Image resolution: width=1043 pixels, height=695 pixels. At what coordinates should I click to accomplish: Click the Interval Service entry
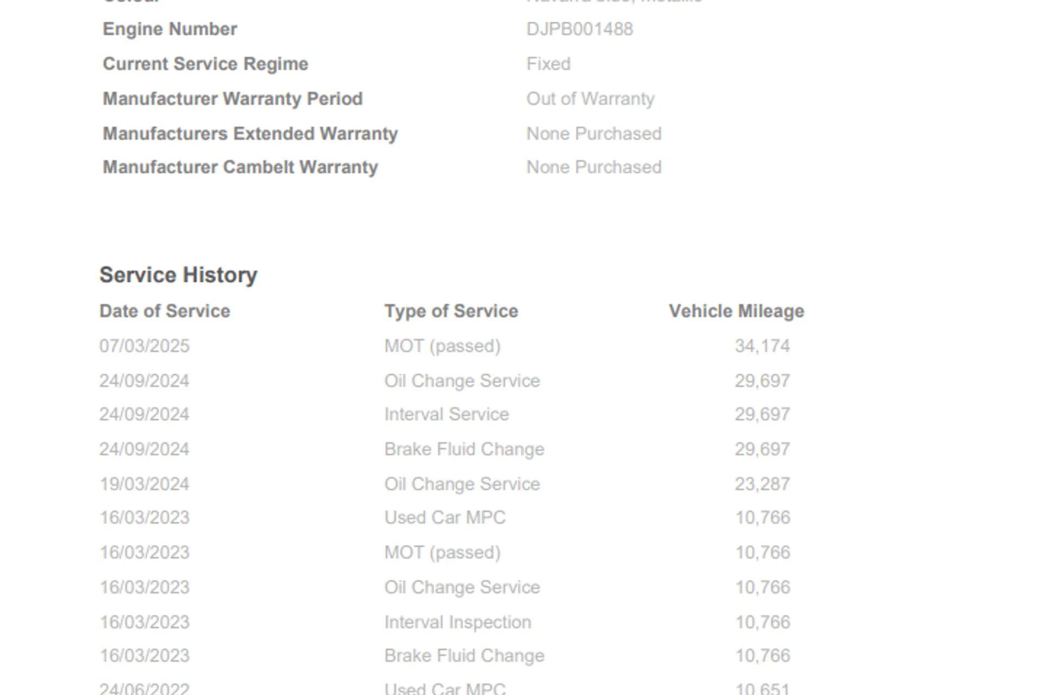pyautogui.click(x=447, y=414)
